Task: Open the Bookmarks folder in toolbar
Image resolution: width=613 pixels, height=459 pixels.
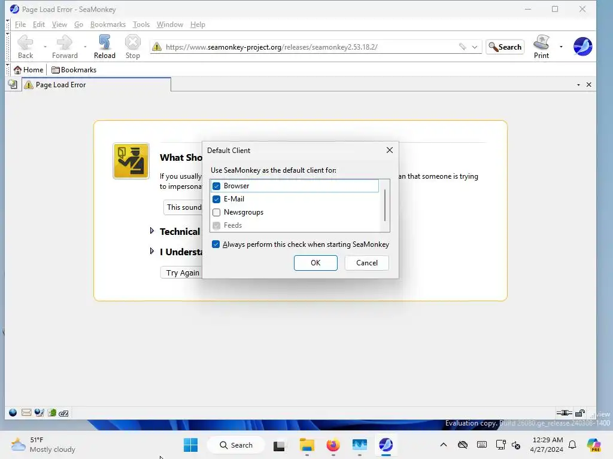Action: point(74,70)
